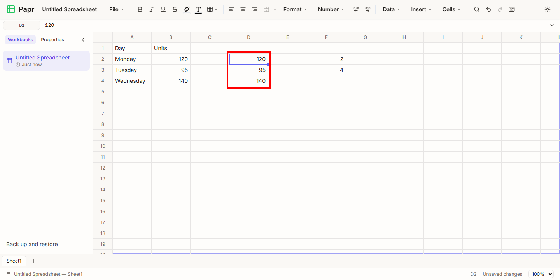Decrease decimal places
This screenshot has width=560, height=280.
[356, 9]
